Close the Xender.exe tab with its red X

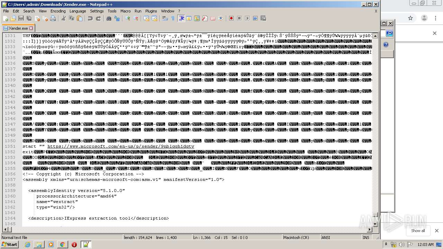(31, 28)
